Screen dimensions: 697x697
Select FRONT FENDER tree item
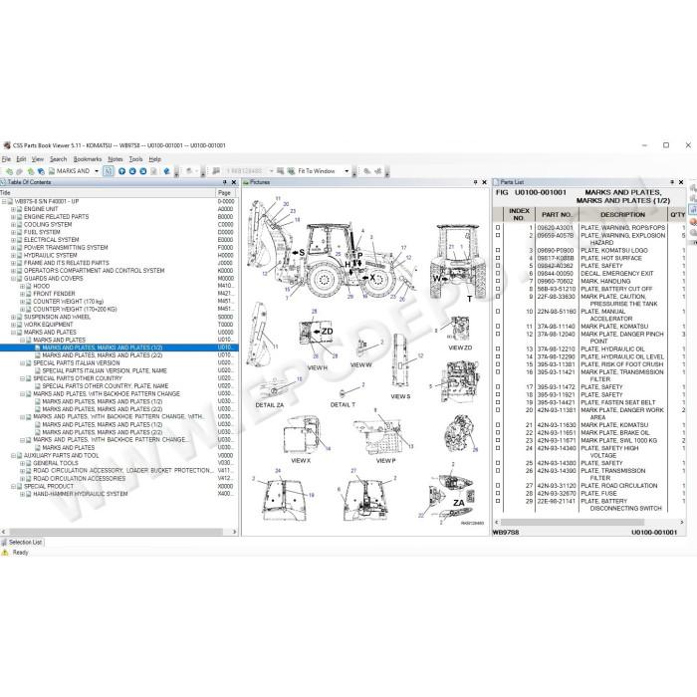pos(54,294)
